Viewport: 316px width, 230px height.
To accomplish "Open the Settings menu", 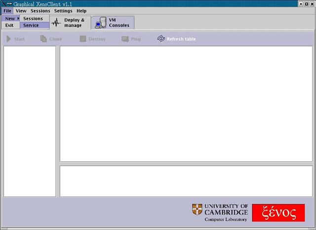I will [x=63, y=10].
